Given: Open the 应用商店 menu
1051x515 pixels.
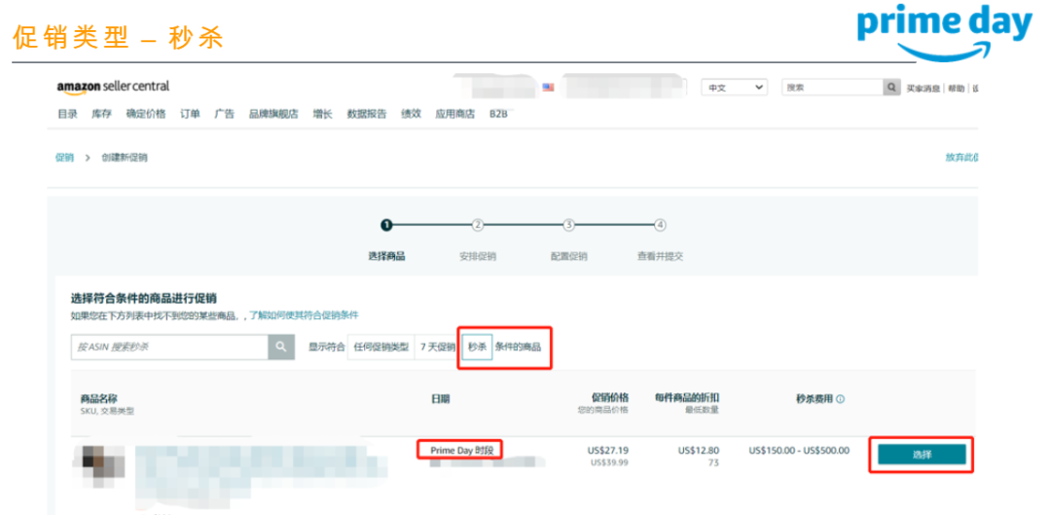Looking at the screenshot, I should pos(455,114).
